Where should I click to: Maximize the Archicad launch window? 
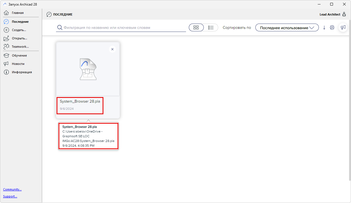[x=332, y=4]
